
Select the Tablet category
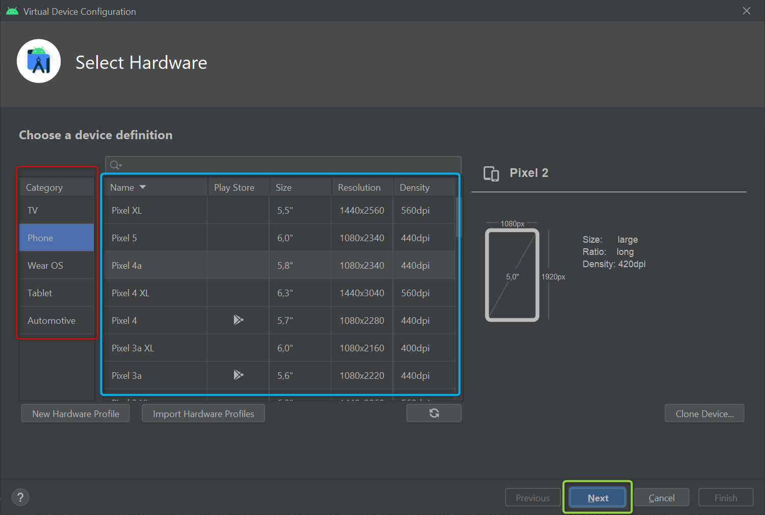pos(57,293)
